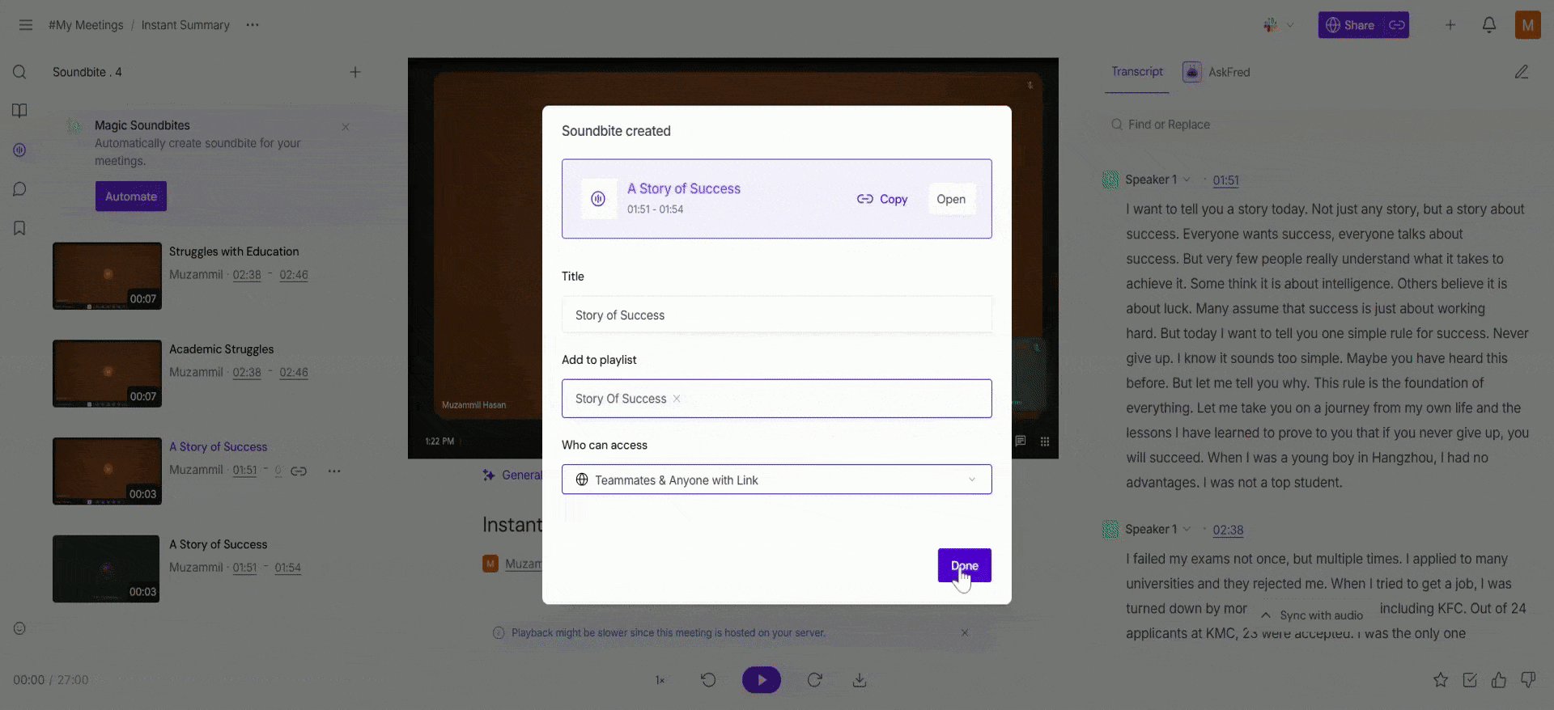1554x710 pixels.
Task: Click the Automate button
Action: 131,197
